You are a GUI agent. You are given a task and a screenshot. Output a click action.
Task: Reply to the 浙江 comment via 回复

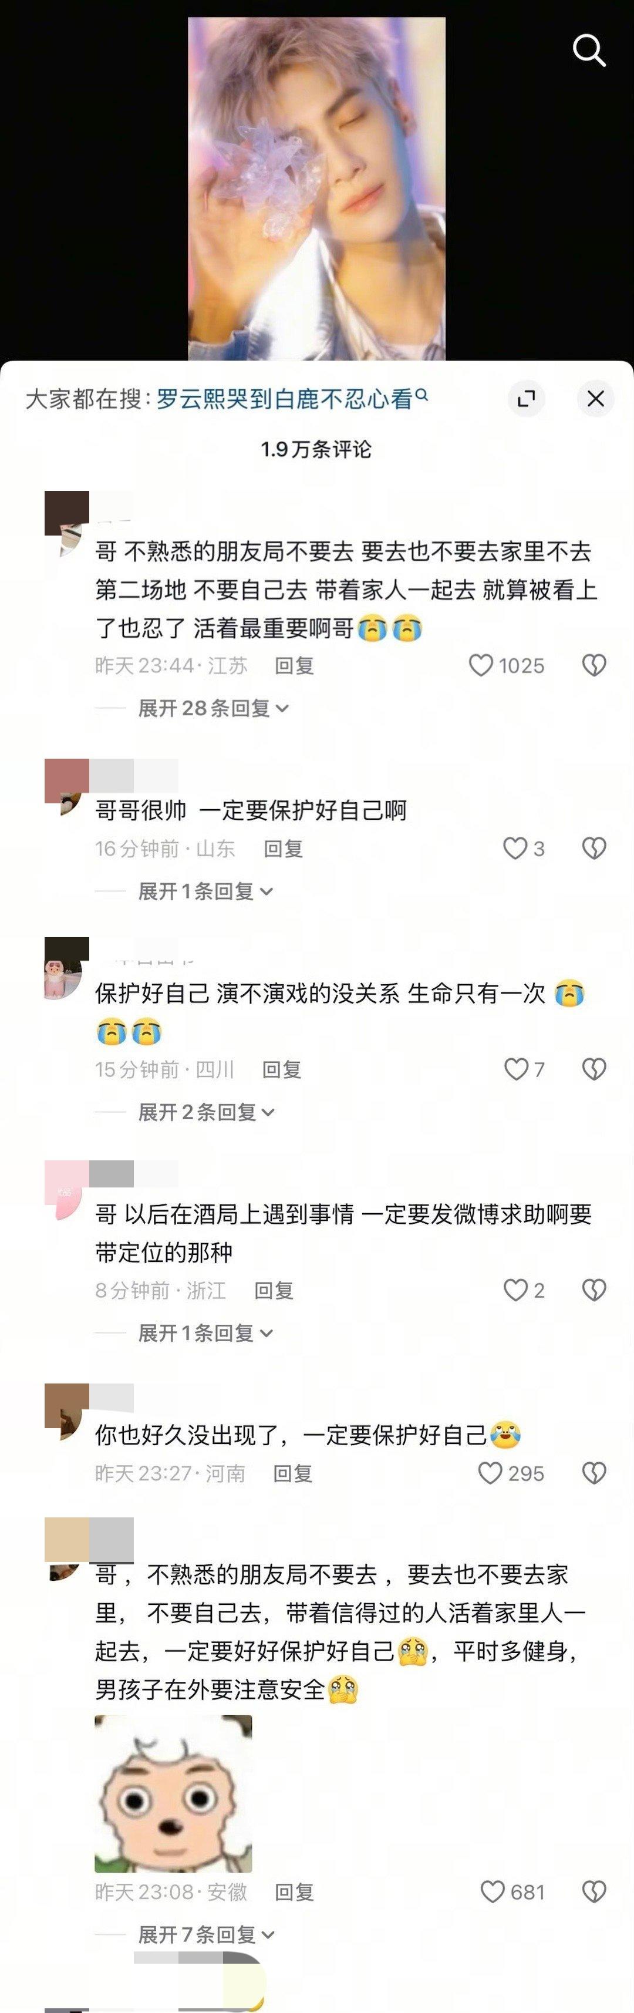click(x=274, y=1290)
